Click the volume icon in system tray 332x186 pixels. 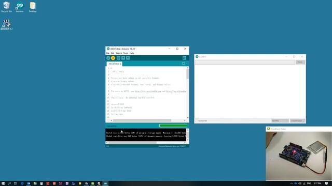(300, 183)
